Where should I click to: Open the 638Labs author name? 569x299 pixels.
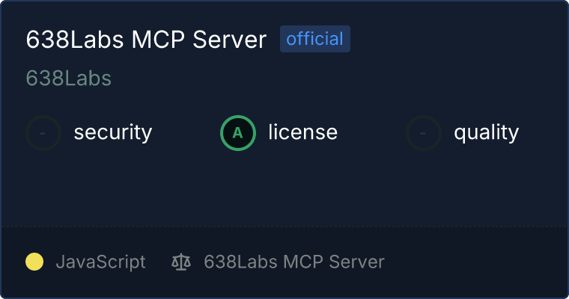tap(69, 78)
